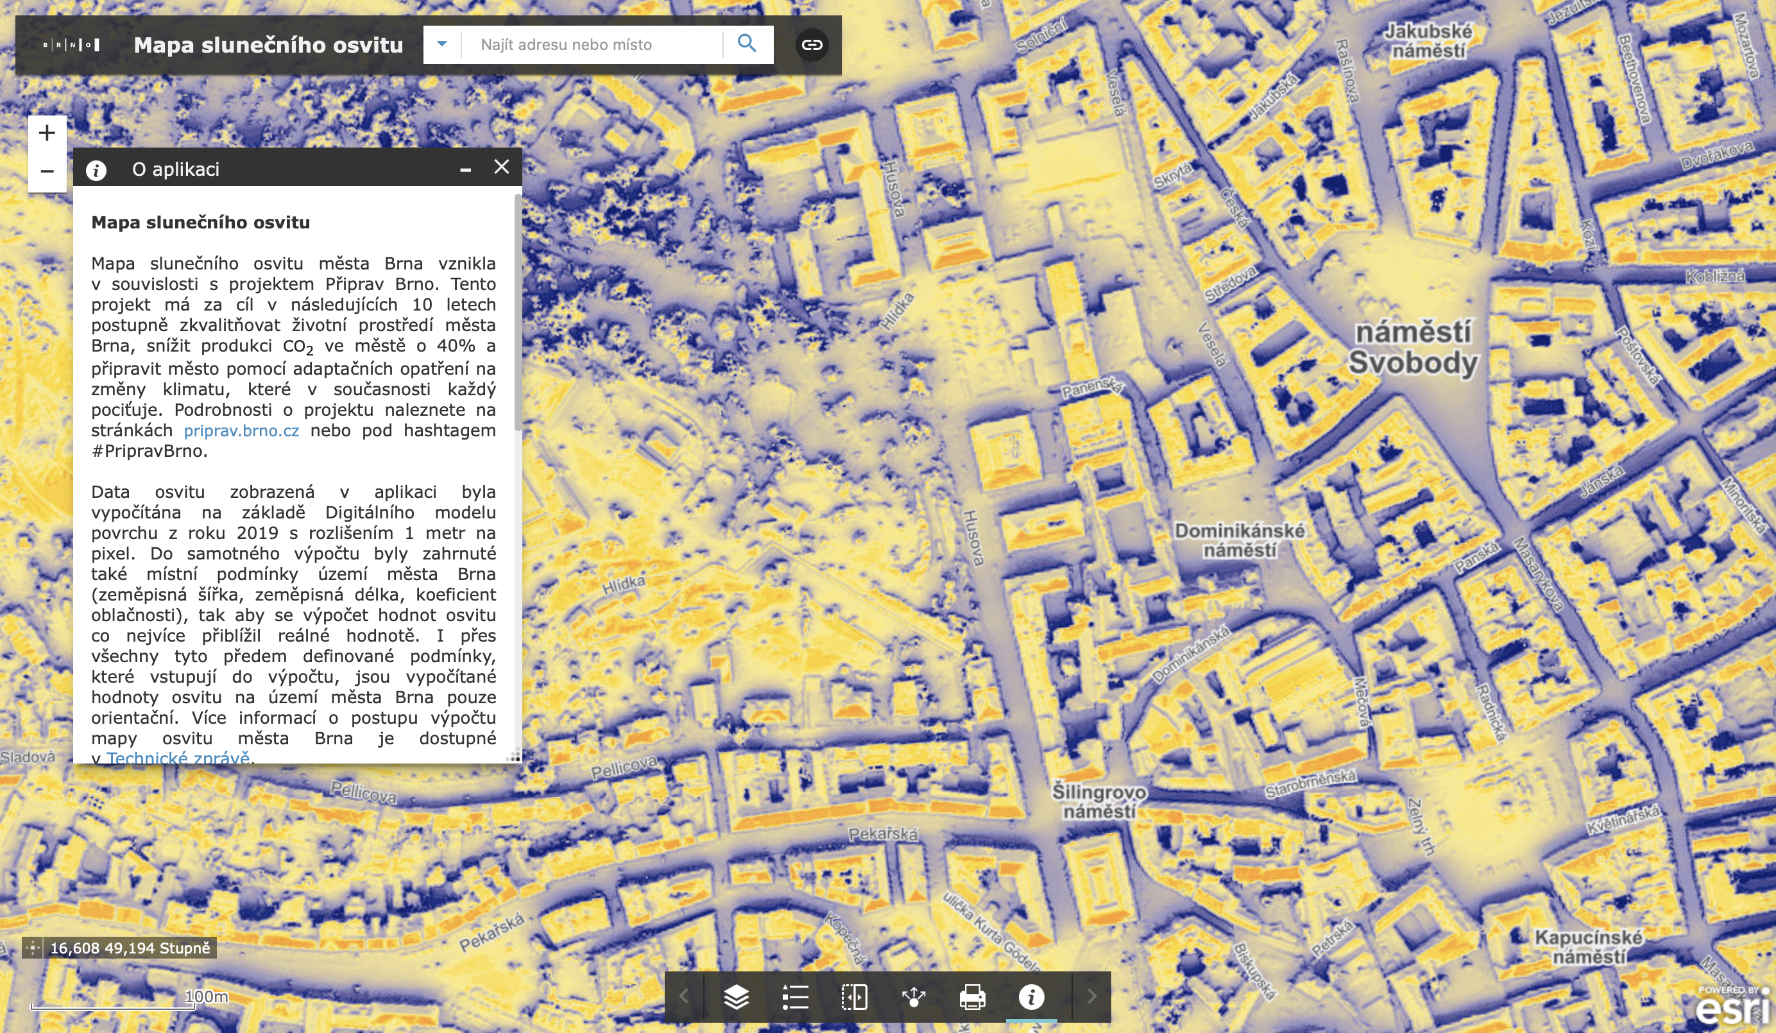Click the 'Mapa slunečního osvitu' header title

pos(268,45)
